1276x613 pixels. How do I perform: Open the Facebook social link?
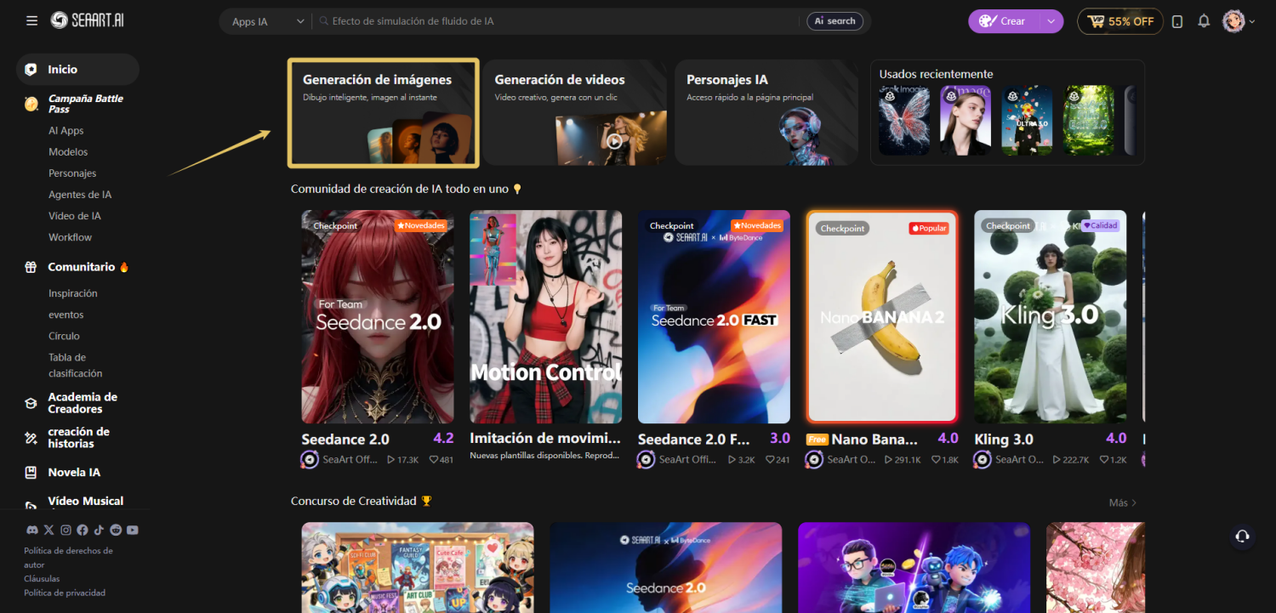(x=83, y=531)
